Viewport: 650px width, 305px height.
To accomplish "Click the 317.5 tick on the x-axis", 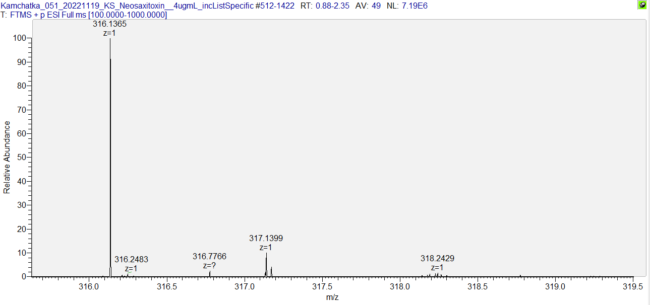I will [x=322, y=286].
